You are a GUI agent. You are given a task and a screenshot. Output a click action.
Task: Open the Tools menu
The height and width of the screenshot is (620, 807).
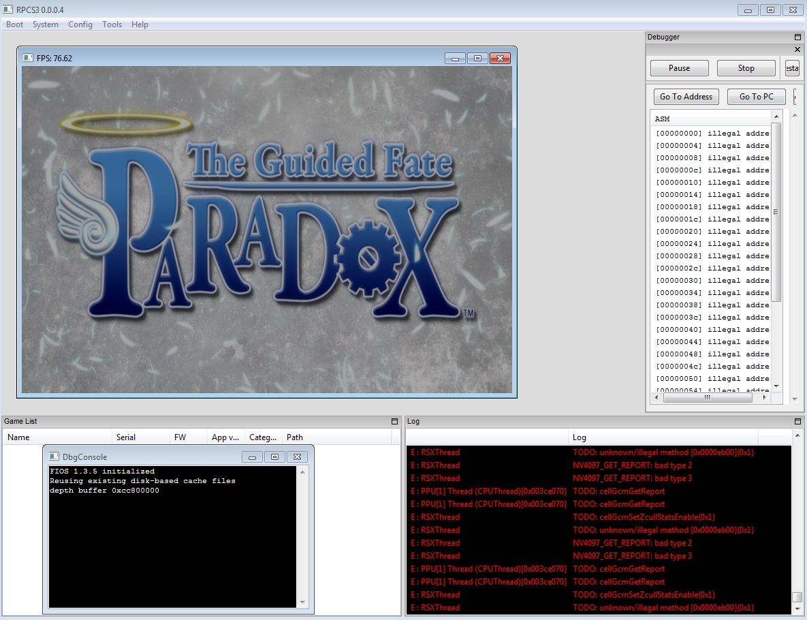point(112,25)
